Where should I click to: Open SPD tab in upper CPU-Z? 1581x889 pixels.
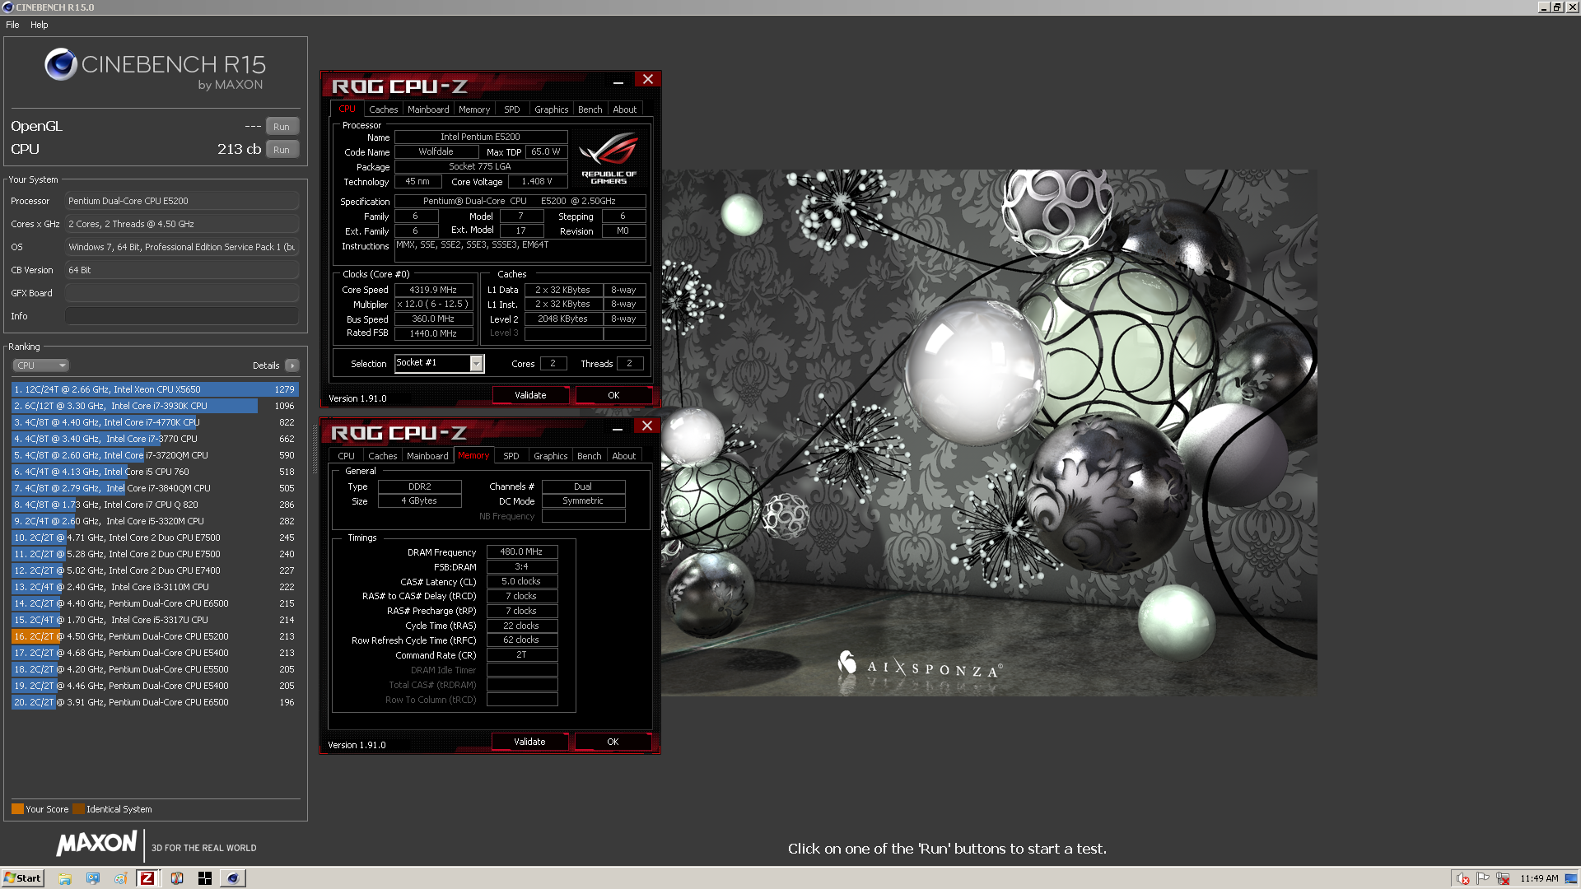(x=512, y=109)
